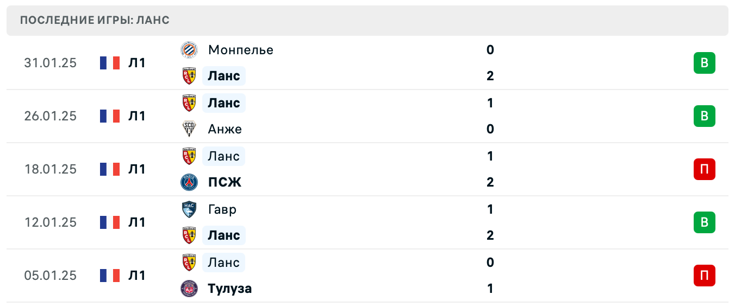Click the Л1 league label beside 05.01.25
Viewport: 735px width, 307px height.
click(x=137, y=276)
